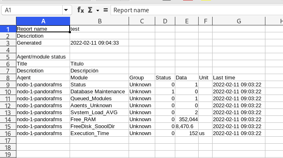This screenshot has width=283, height=158.
Task: Expand the Name Box dropdown arrow
Action: tap(66, 10)
